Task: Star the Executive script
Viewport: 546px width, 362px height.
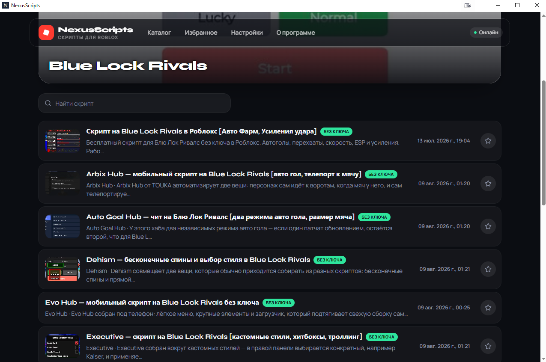Action: click(x=488, y=346)
